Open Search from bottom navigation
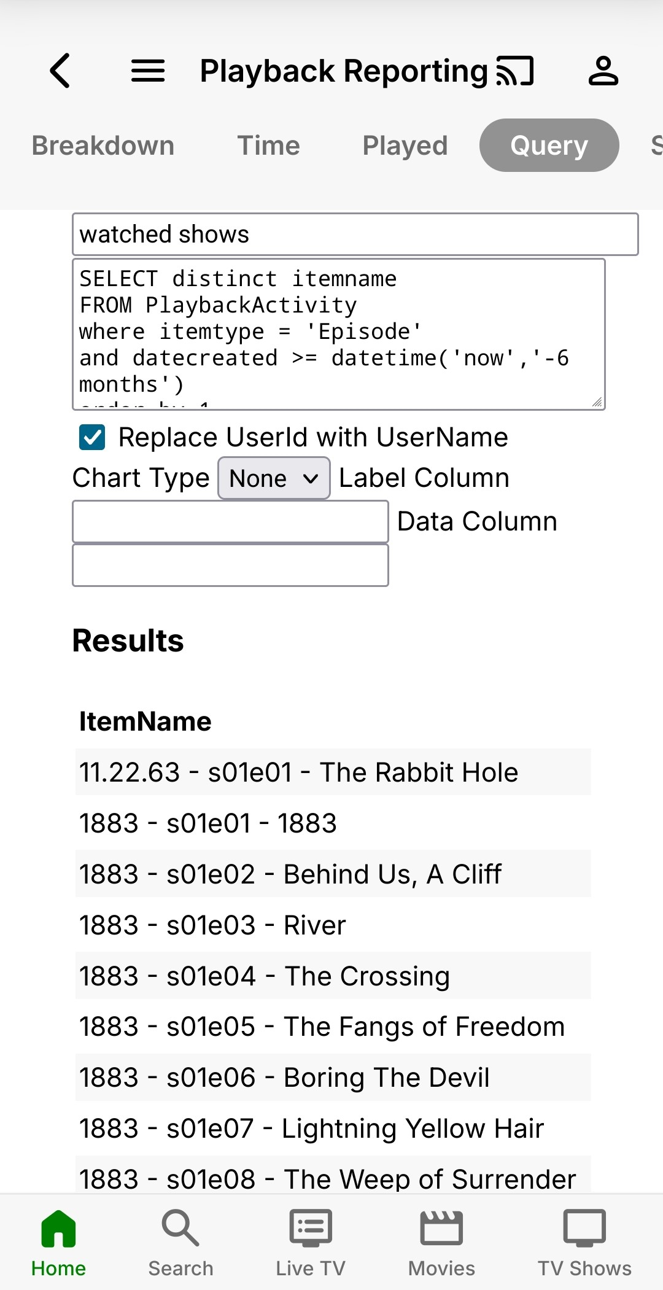The height and width of the screenshot is (1290, 663). pos(180,1243)
